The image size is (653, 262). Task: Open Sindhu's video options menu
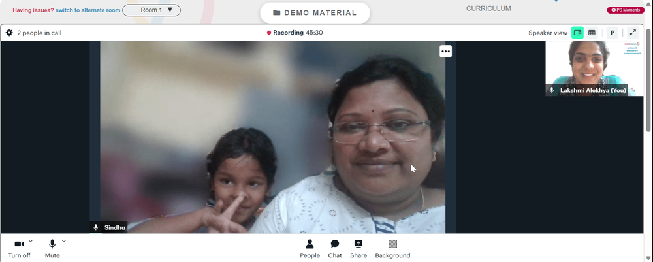click(445, 51)
